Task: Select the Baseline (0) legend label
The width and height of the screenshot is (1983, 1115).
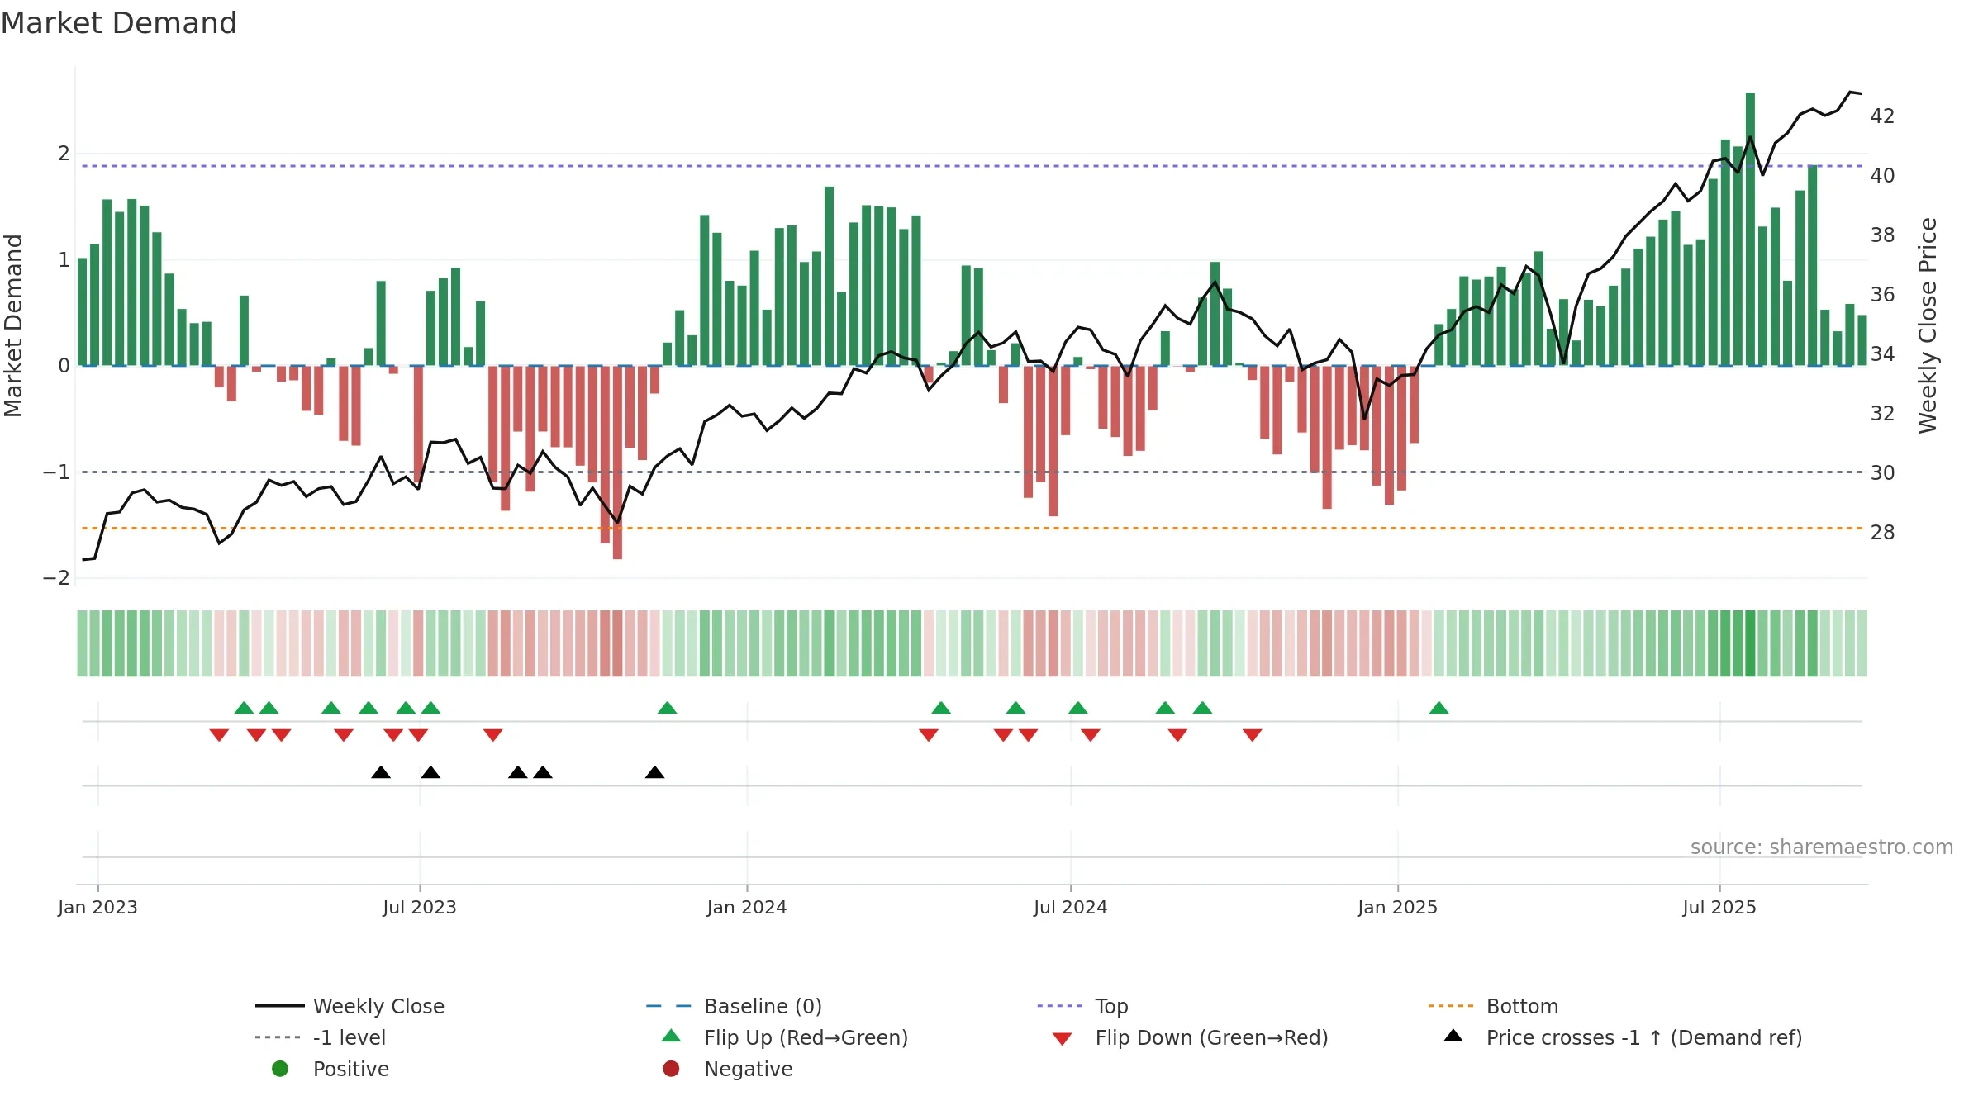Action: coord(763,1006)
